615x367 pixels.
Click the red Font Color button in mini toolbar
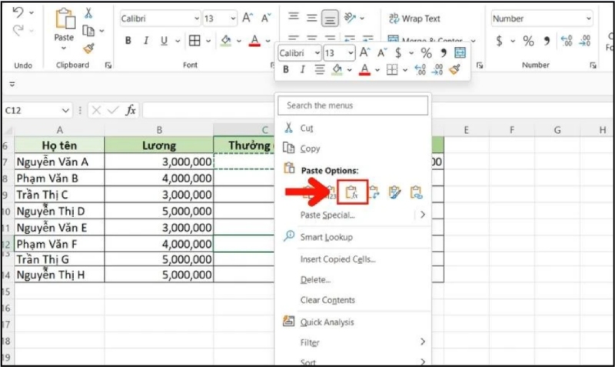tap(363, 70)
